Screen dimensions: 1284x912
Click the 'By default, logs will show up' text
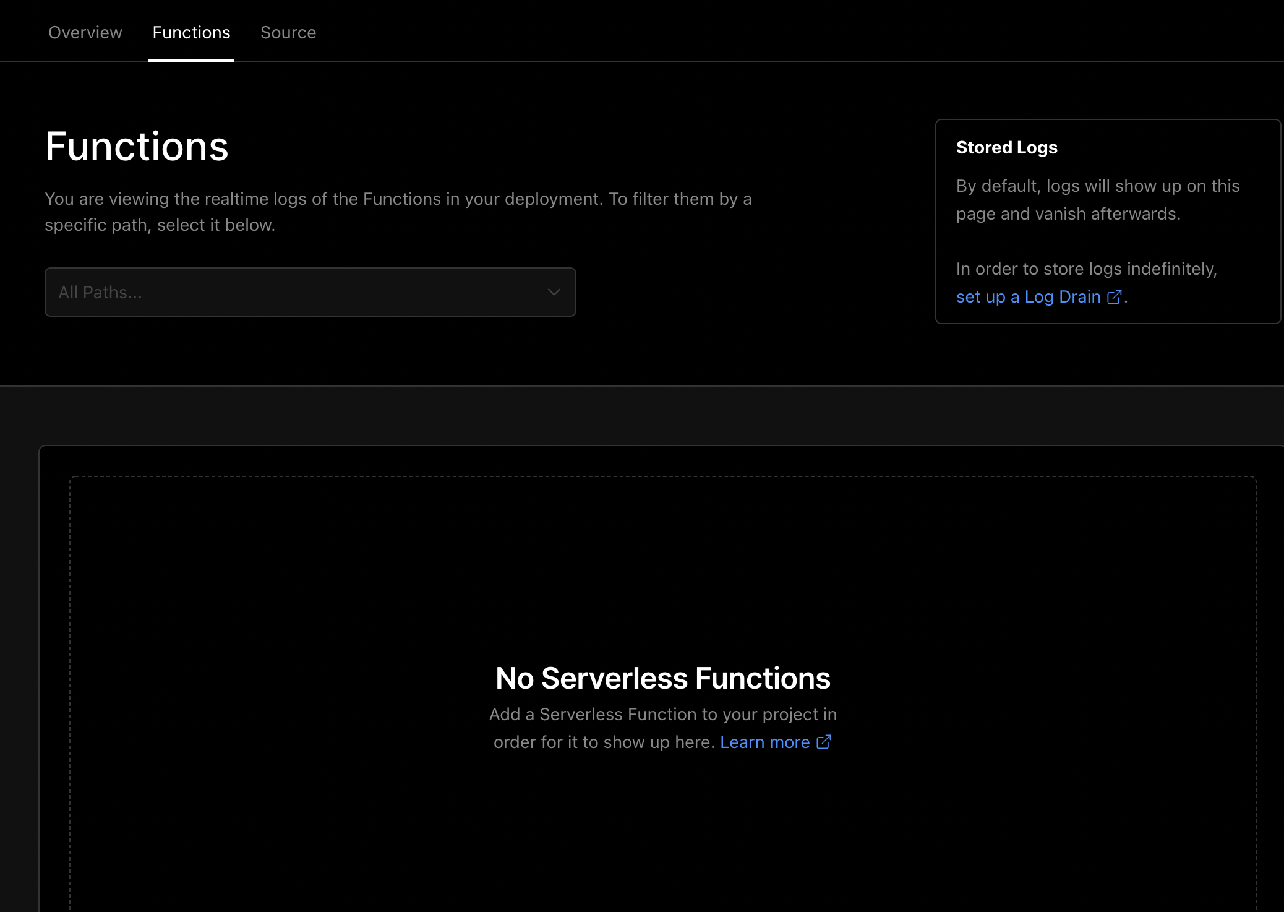(x=1098, y=200)
